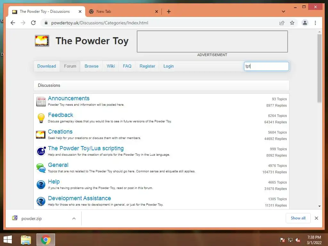This screenshot has width=328, height=246.
Task: Click the Chrome taskbar icon
Action: 46,240
